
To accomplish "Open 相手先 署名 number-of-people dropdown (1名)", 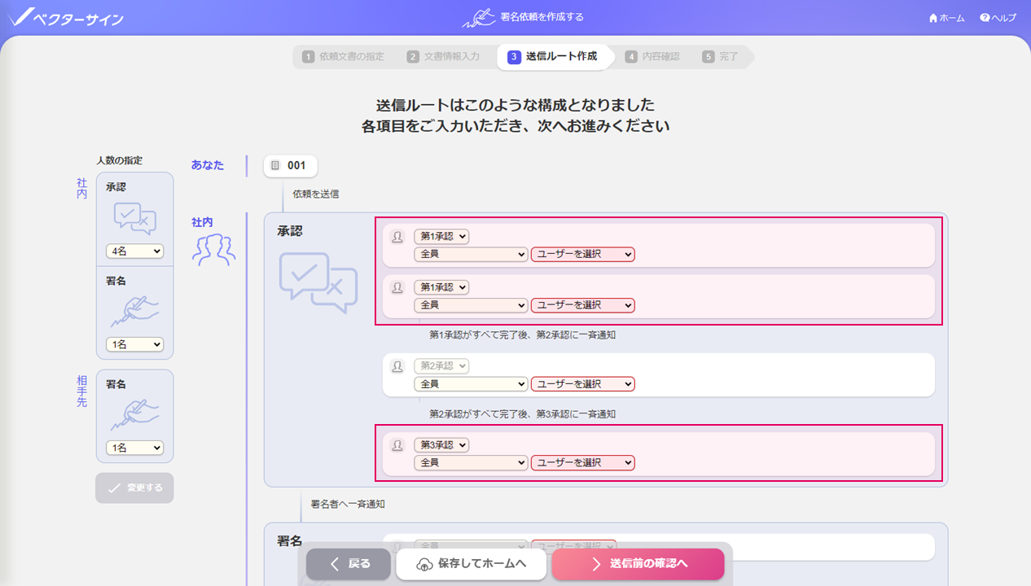I will 134,448.
